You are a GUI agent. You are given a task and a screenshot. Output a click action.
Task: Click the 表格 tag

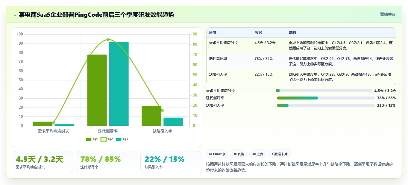pos(239,154)
